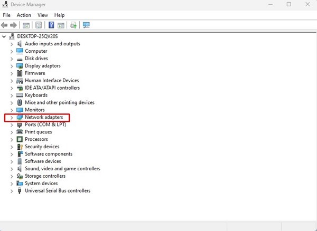The image size is (317, 231).
Task: Select Mice and other pointing devices
Action: coord(59,103)
